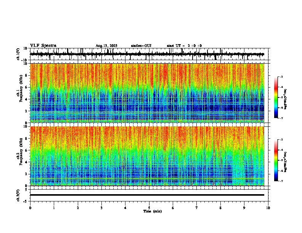Click the '6' kHz tick of ch.2 spectrogram

click(26, 150)
